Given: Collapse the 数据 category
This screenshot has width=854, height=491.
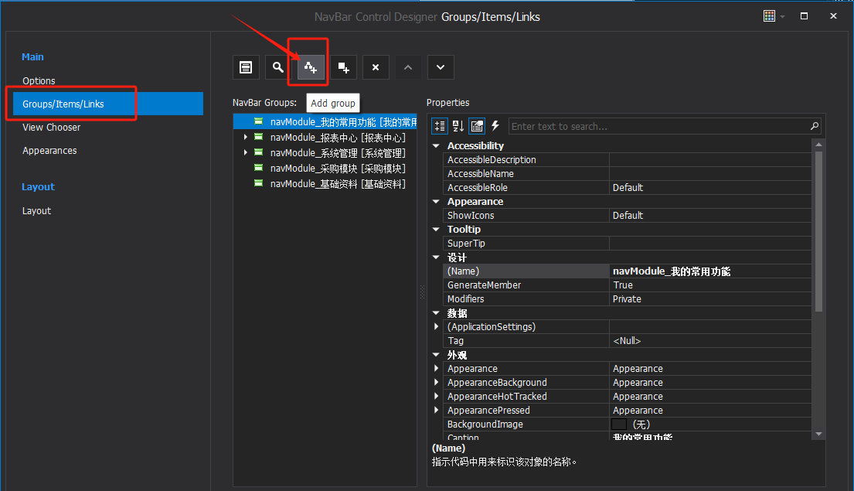Looking at the screenshot, I should pyautogui.click(x=436, y=313).
